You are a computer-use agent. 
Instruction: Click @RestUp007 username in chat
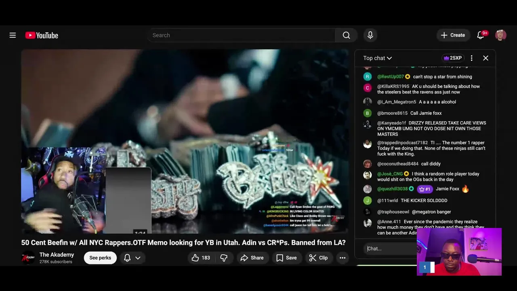coord(391,77)
